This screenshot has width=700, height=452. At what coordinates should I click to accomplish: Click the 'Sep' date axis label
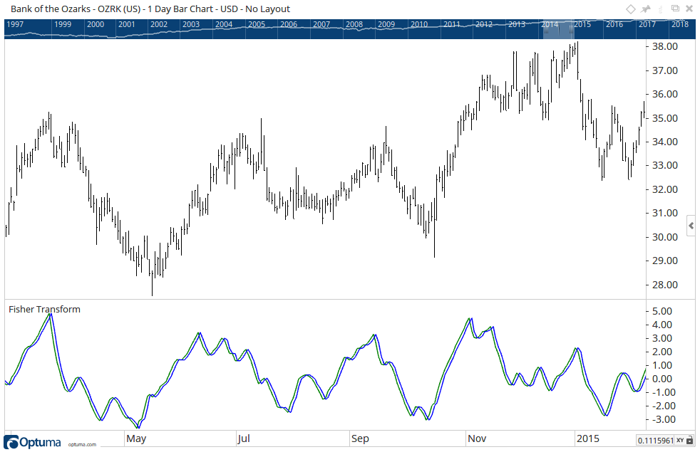click(x=360, y=438)
